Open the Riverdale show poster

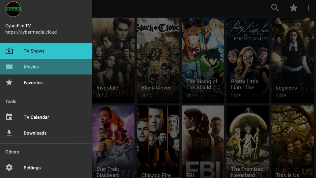(x=113, y=60)
